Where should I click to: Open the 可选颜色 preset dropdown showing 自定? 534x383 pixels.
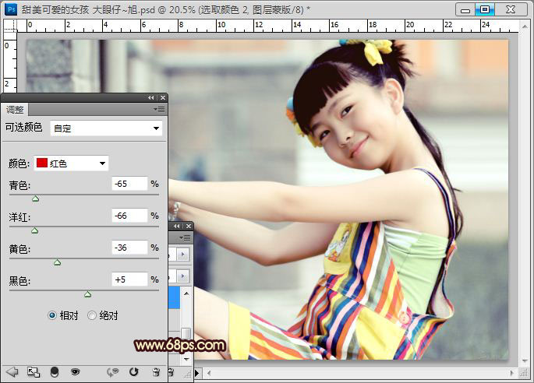(107, 128)
